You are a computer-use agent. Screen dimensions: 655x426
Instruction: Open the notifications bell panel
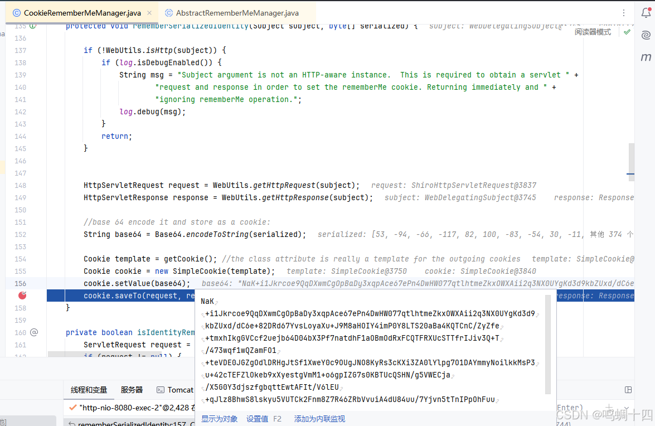[x=646, y=12]
